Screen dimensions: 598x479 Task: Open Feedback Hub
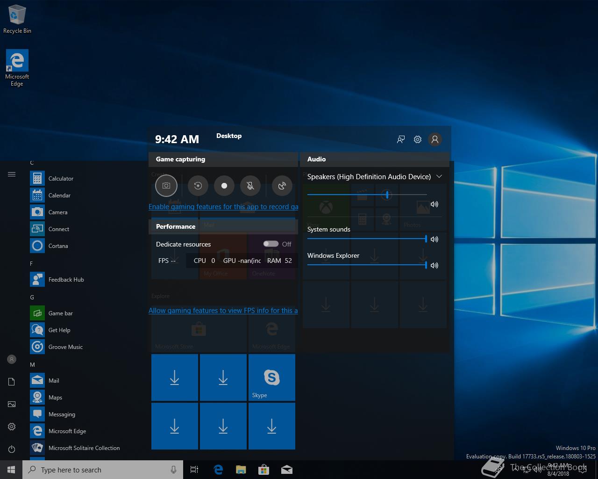[x=75, y=280]
